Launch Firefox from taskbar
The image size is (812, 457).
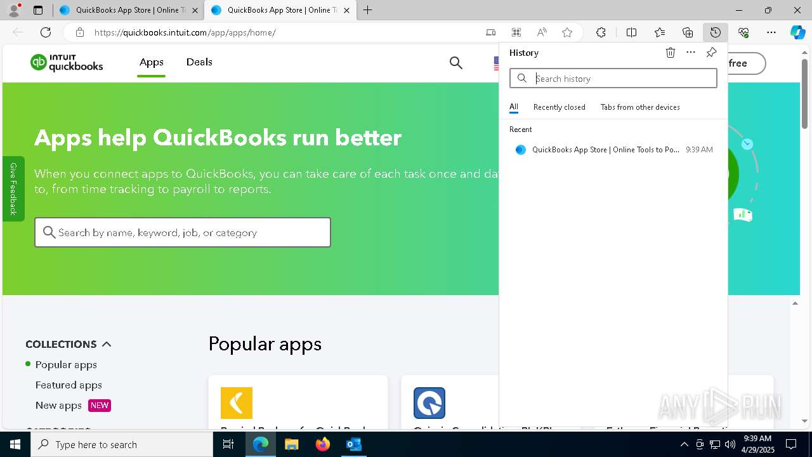323,444
